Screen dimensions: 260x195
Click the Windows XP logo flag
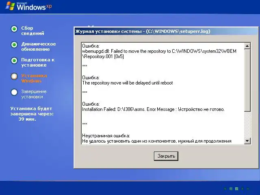[x=10, y=6]
